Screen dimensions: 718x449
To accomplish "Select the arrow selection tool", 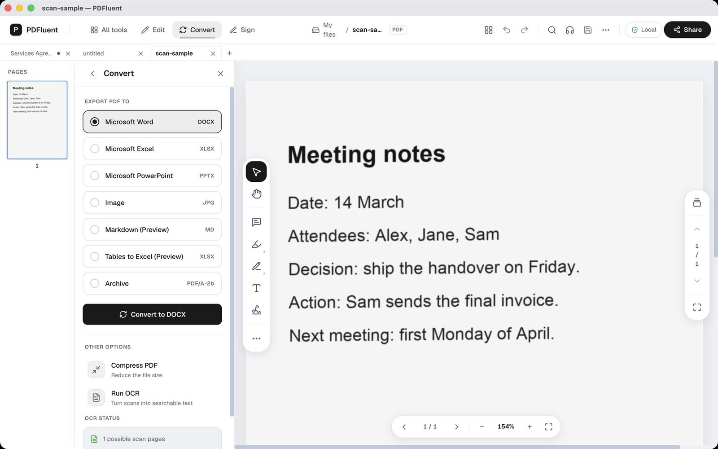I will point(256,172).
